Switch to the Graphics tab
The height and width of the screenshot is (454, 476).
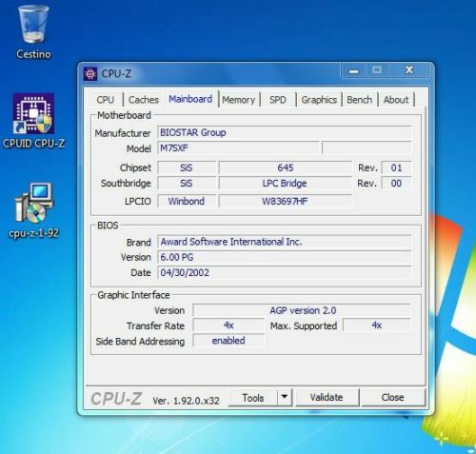319,100
